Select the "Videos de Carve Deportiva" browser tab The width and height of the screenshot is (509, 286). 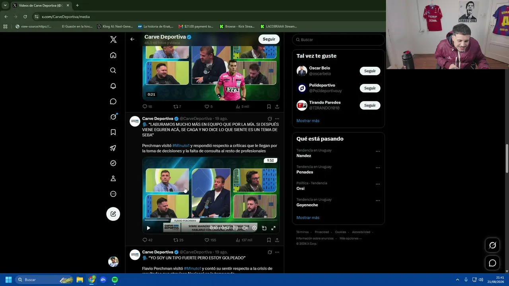[41, 6]
